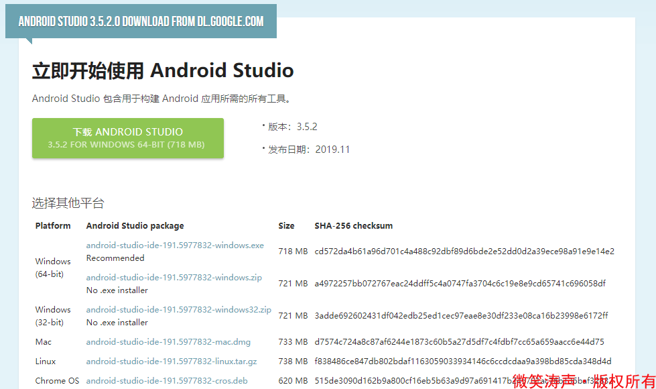Click the Size column header
The image size is (656, 389).
pyautogui.click(x=287, y=226)
